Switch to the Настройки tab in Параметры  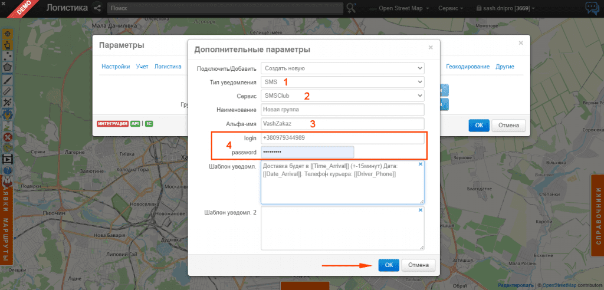[x=116, y=67]
